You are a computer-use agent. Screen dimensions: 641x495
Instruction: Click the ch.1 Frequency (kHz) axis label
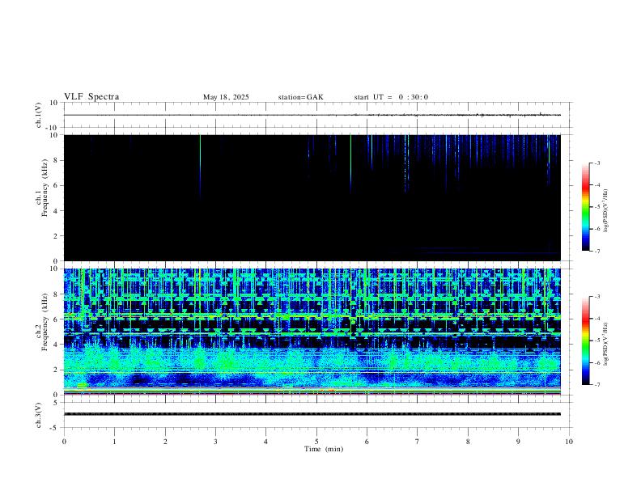(x=42, y=188)
